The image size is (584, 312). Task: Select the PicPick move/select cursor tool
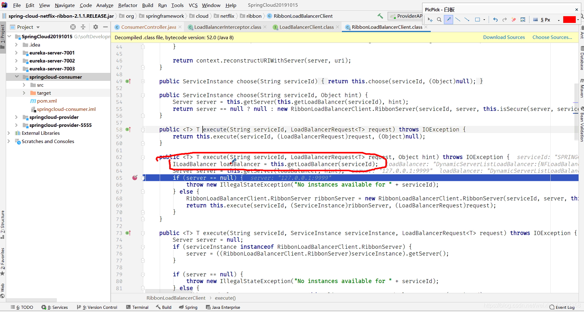click(430, 20)
